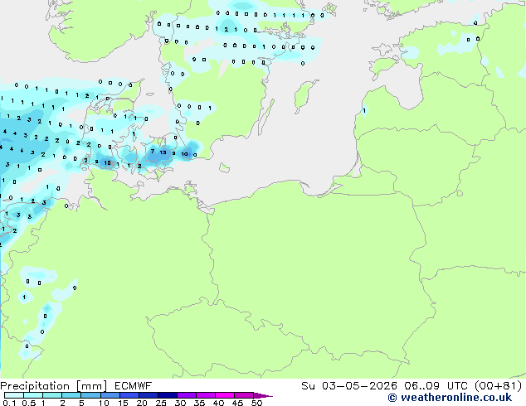Click the above-50 arrow tip of the legend
The image size is (526, 406).
[263, 395]
